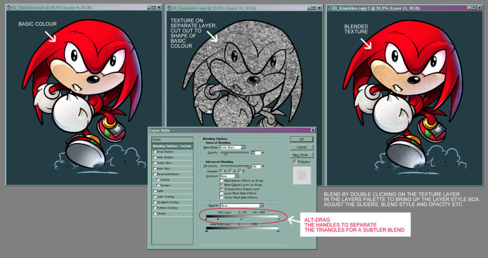Tick the Inner Glow checkbox
Image resolution: width=488 pixels, height=258 pixels.
point(155,168)
